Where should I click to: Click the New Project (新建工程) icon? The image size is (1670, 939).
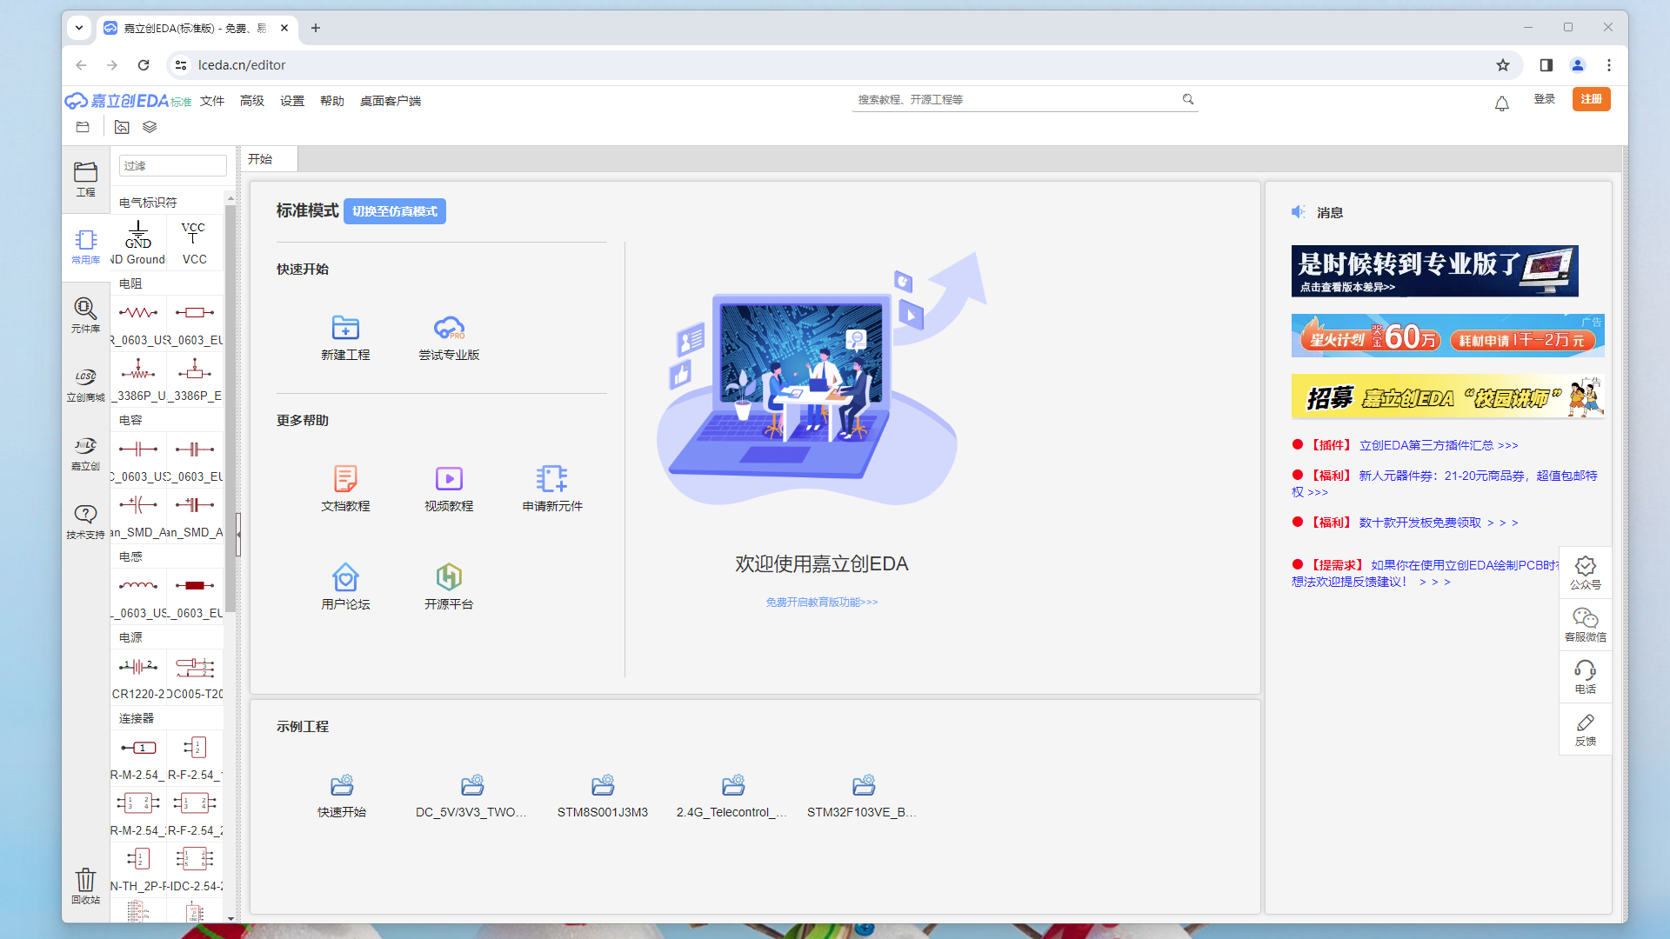pos(345,329)
